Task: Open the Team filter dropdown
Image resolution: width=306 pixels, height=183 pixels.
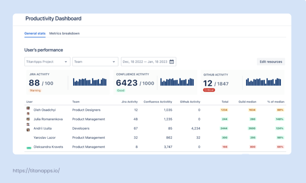Action: click(95, 62)
